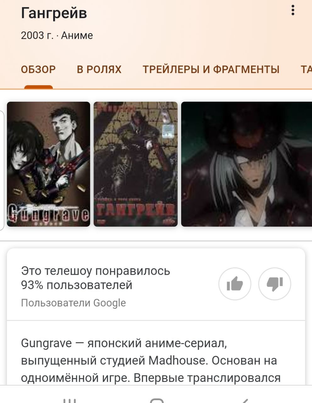The width and height of the screenshot is (312, 403).
Task: Open the white-haired character image
Action: tap(247, 164)
